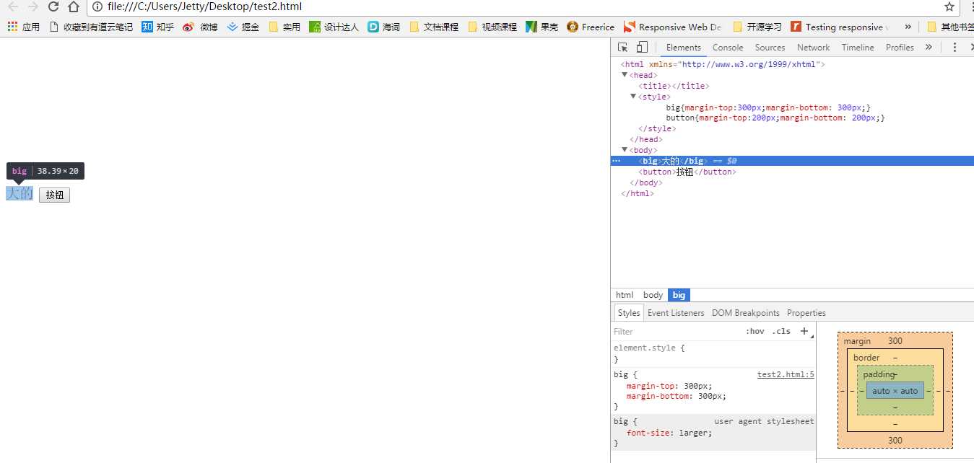Open the Responsive Web De bookmark
The height and width of the screenshot is (463, 974).
coord(672,27)
